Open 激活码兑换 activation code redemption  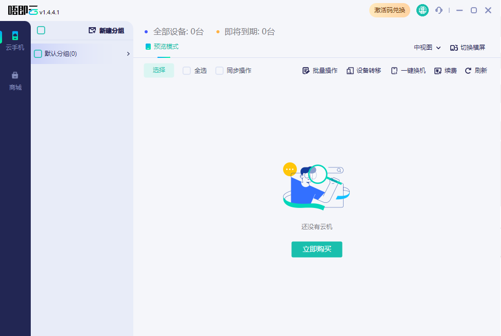(x=390, y=10)
